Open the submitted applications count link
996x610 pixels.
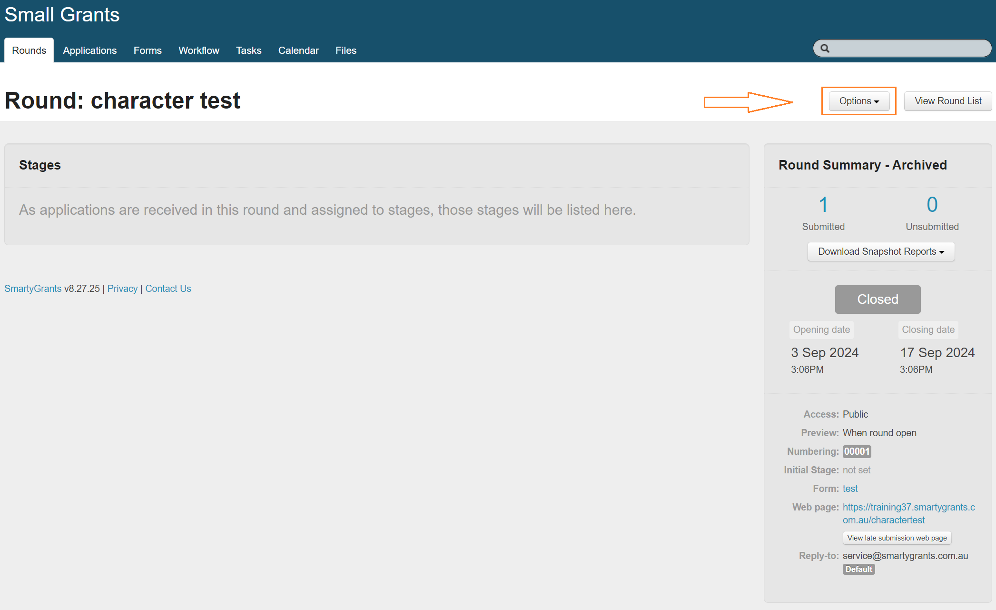[x=823, y=205]
